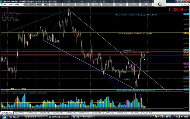Open the Insert menu
The width and height of the screenshot is (190, 119).
pyautogui.click(x=17, y=5)
